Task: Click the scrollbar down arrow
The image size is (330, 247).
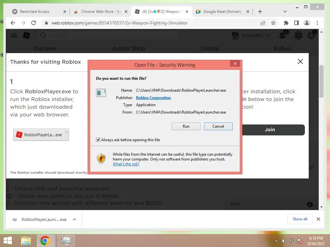Action: point(321,207)
